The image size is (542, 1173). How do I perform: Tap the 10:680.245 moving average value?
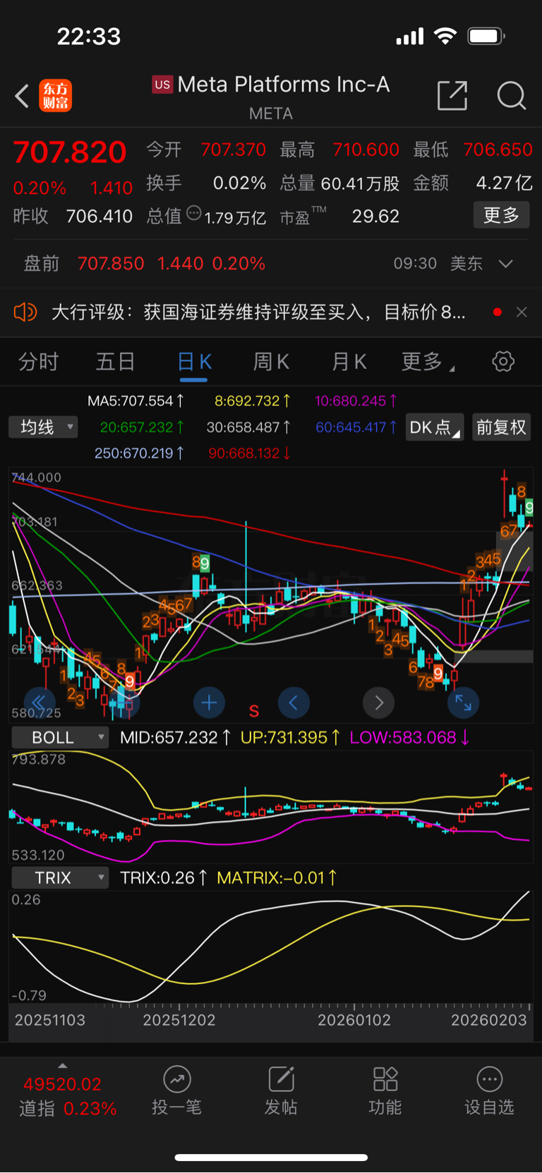tap(356, 401)
